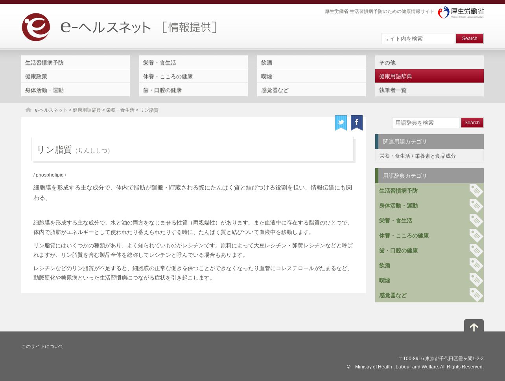Click the tag icon beside 休養・こころの健康 category
This screenshot has height=381, width=505.
[476, 236]
